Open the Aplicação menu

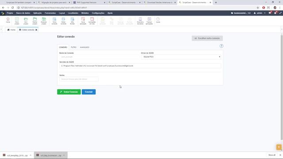pos(37,13)
